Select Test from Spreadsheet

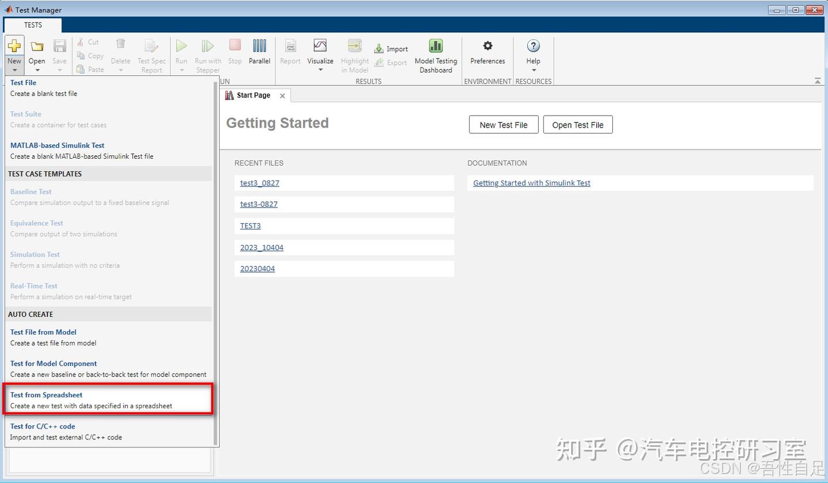click(46, 395)
